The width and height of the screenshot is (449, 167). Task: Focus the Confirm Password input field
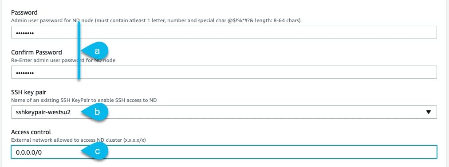coord(224,72)
